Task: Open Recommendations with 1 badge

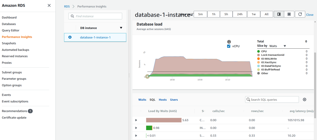Action: [17, 111]
